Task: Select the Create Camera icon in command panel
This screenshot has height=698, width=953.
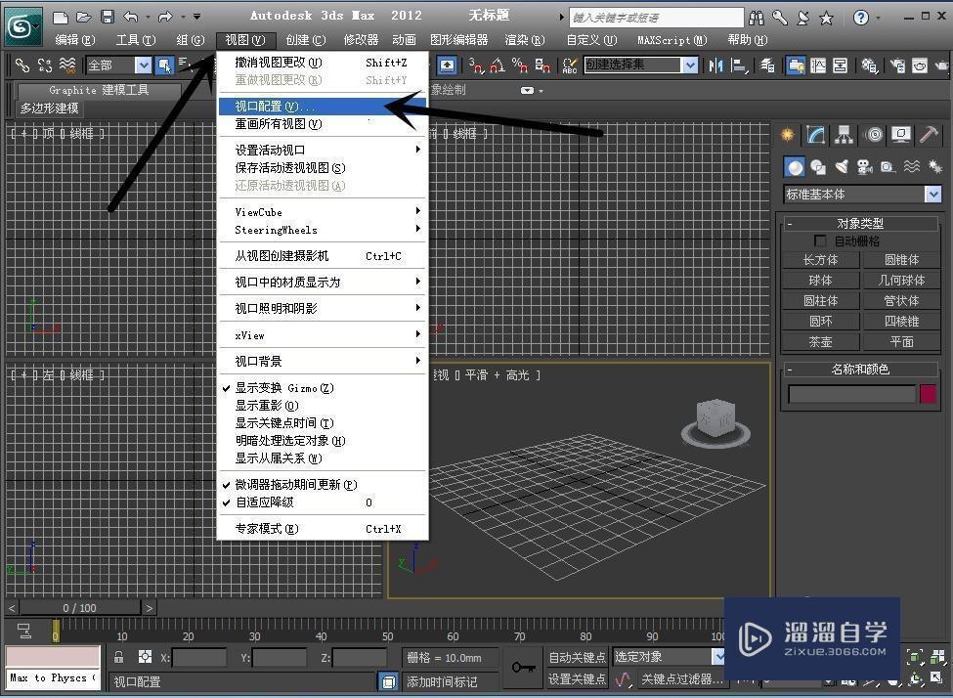Action: [x=863, y=166]
